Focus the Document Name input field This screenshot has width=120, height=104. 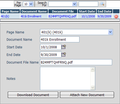point(60,39)
